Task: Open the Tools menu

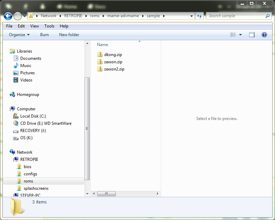Action: 49,26
